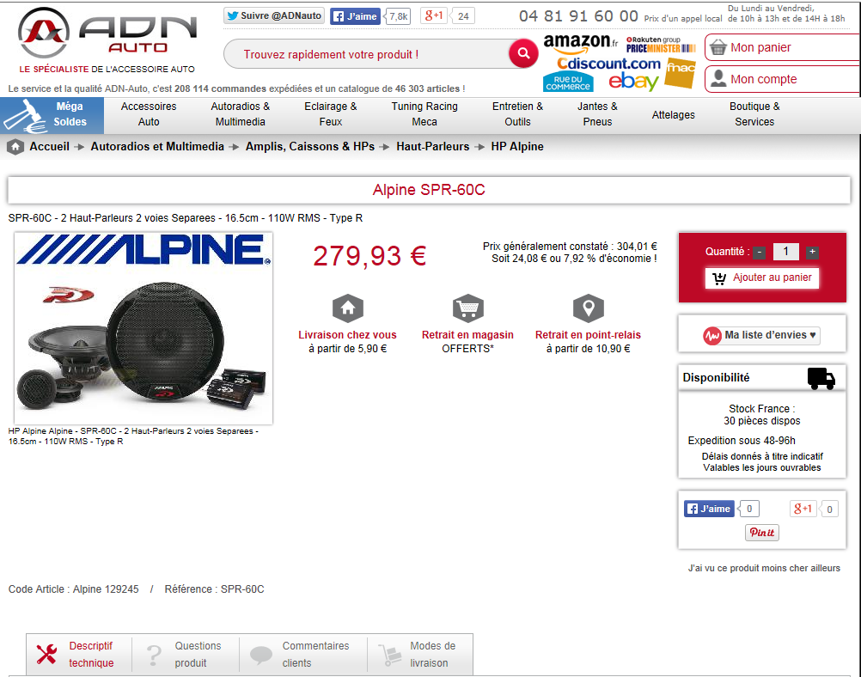
Task: Click the Alpine speaker product image
Action: 143,328
